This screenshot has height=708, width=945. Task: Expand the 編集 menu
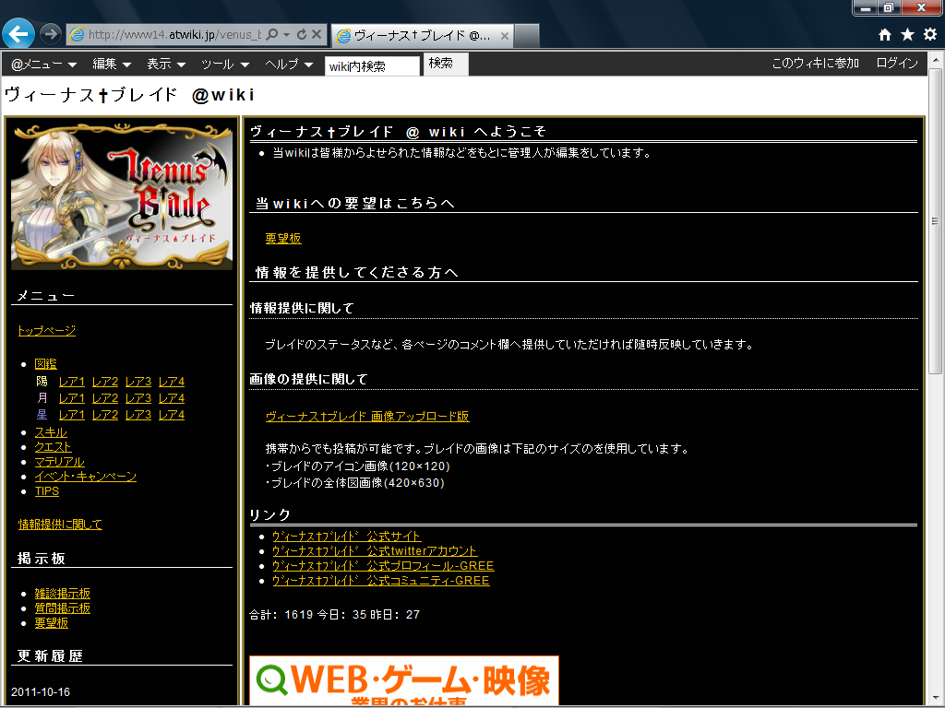pos(112,64)
